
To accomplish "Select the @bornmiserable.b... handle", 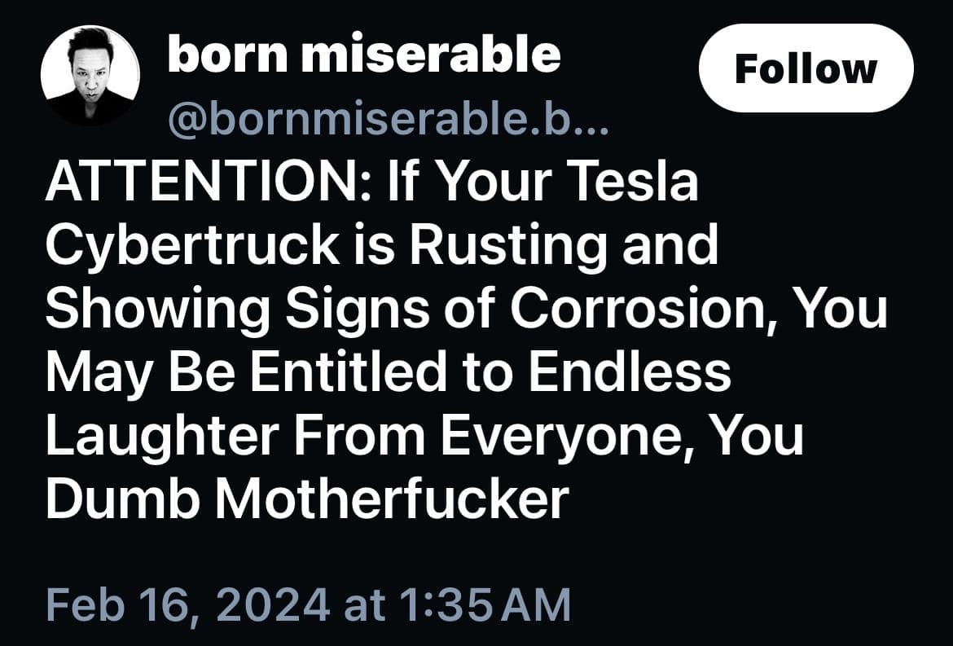I will click(x=387, y=121).
